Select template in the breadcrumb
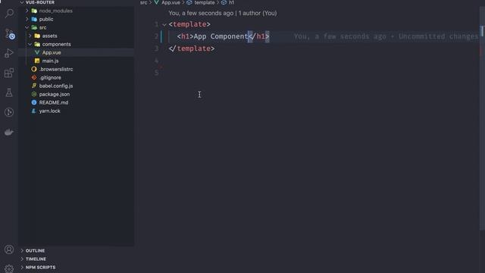Image resolution: width=485 pixels, height=273 pixels. [205, 2]
